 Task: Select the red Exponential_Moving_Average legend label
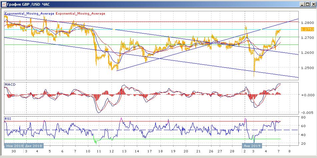(x=80, y=14)
